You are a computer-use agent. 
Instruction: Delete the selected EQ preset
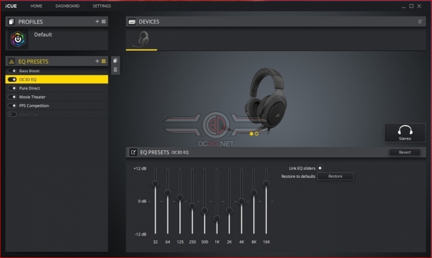[x=116, y=70]
